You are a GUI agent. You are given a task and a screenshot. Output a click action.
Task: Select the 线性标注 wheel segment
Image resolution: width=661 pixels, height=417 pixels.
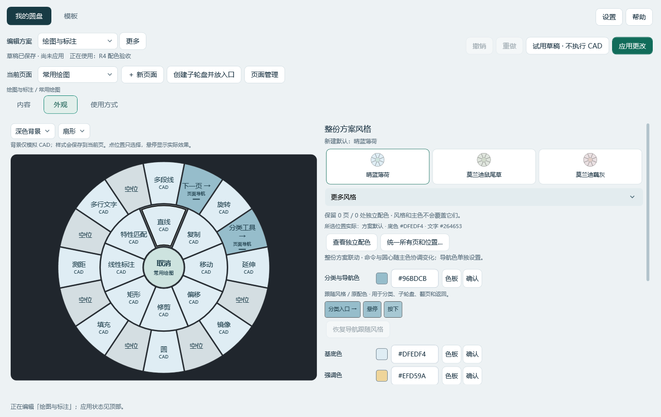point(121,267)
